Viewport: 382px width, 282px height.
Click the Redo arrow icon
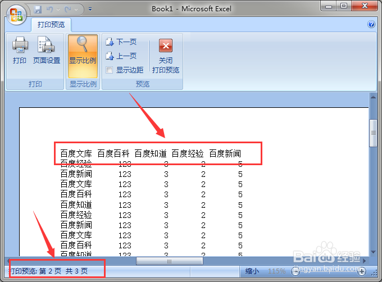click(x=68, y=10)
